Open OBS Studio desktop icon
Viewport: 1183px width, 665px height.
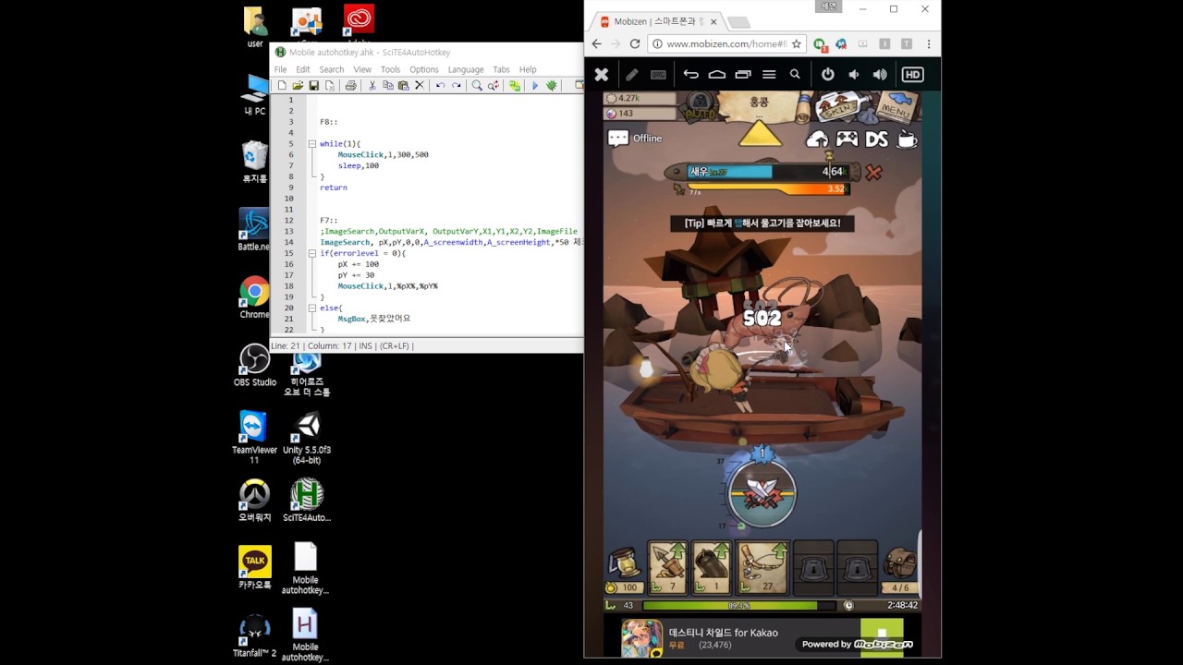(x=254, y=366)
